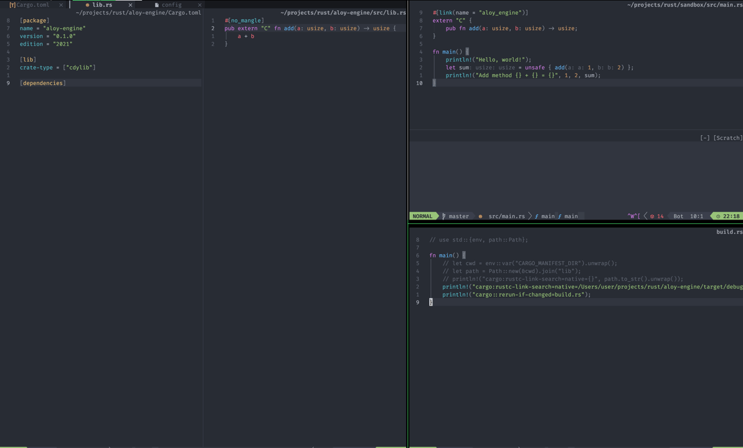This screenshot has height=448, width=743.
Task: Switch to the lib.rs tab
Action: (x=102, y=5)
